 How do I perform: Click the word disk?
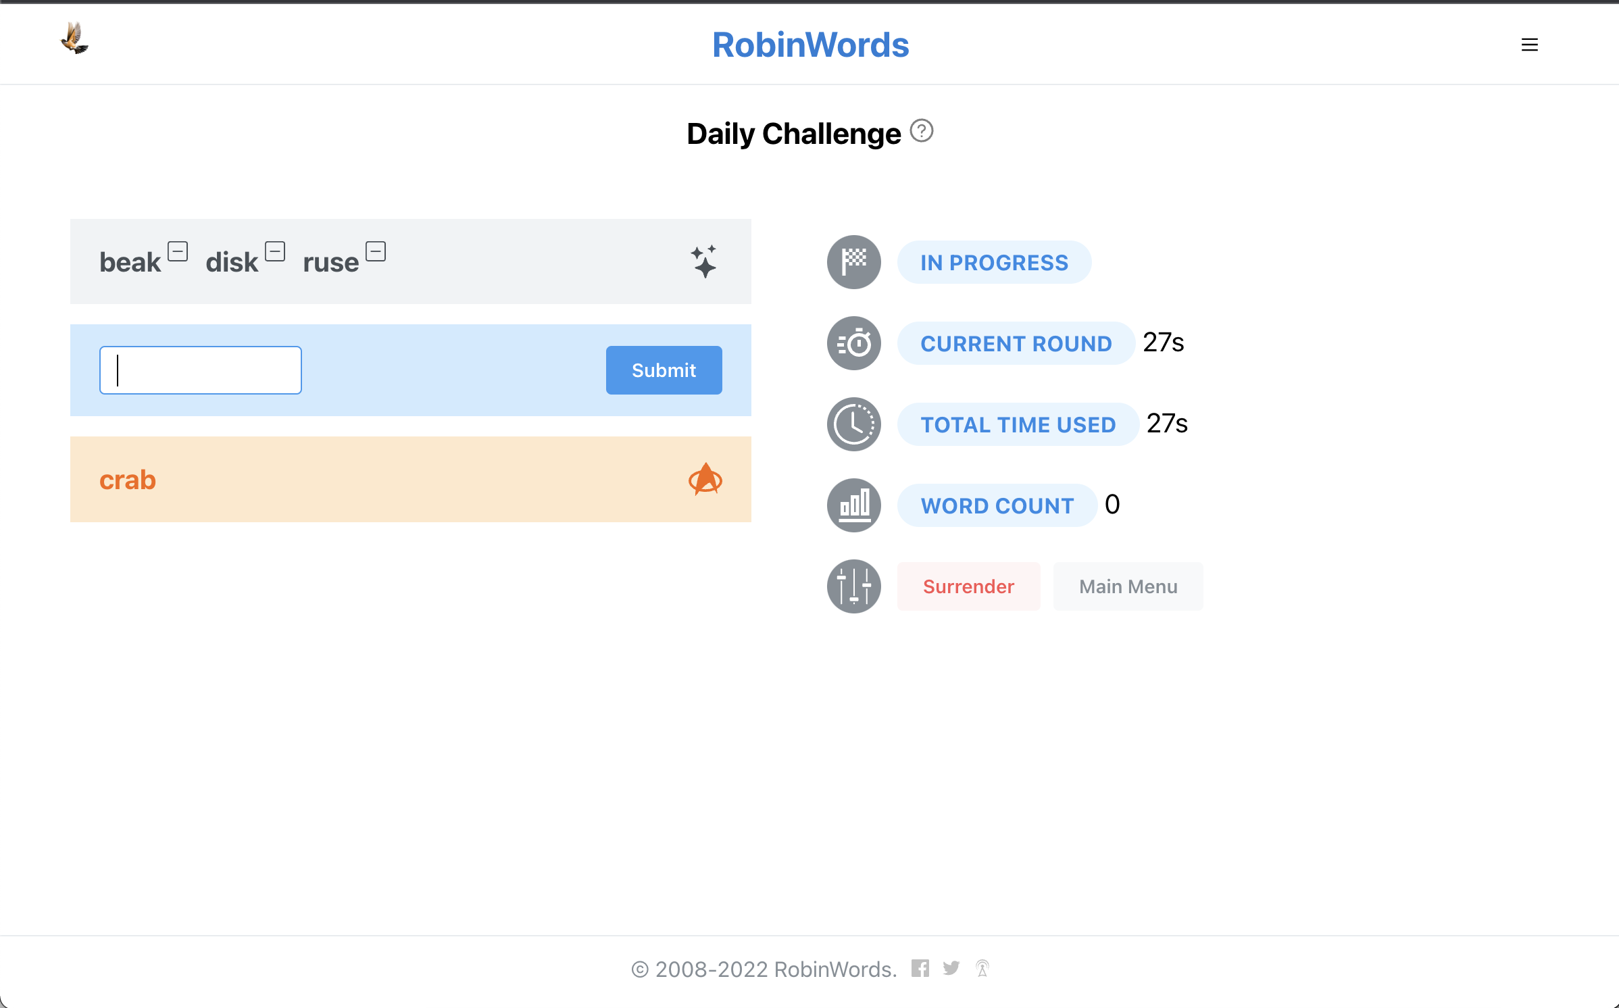[232, 262]
